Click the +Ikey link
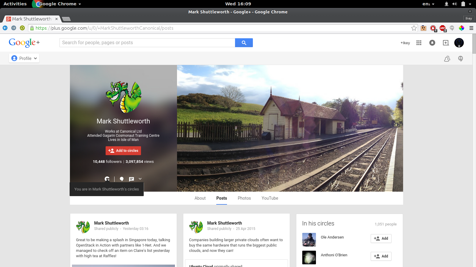Viewport: 476px width, 267px height. (x=405, y=43)
